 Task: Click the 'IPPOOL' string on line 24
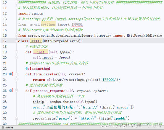click(x=108, y=80)
